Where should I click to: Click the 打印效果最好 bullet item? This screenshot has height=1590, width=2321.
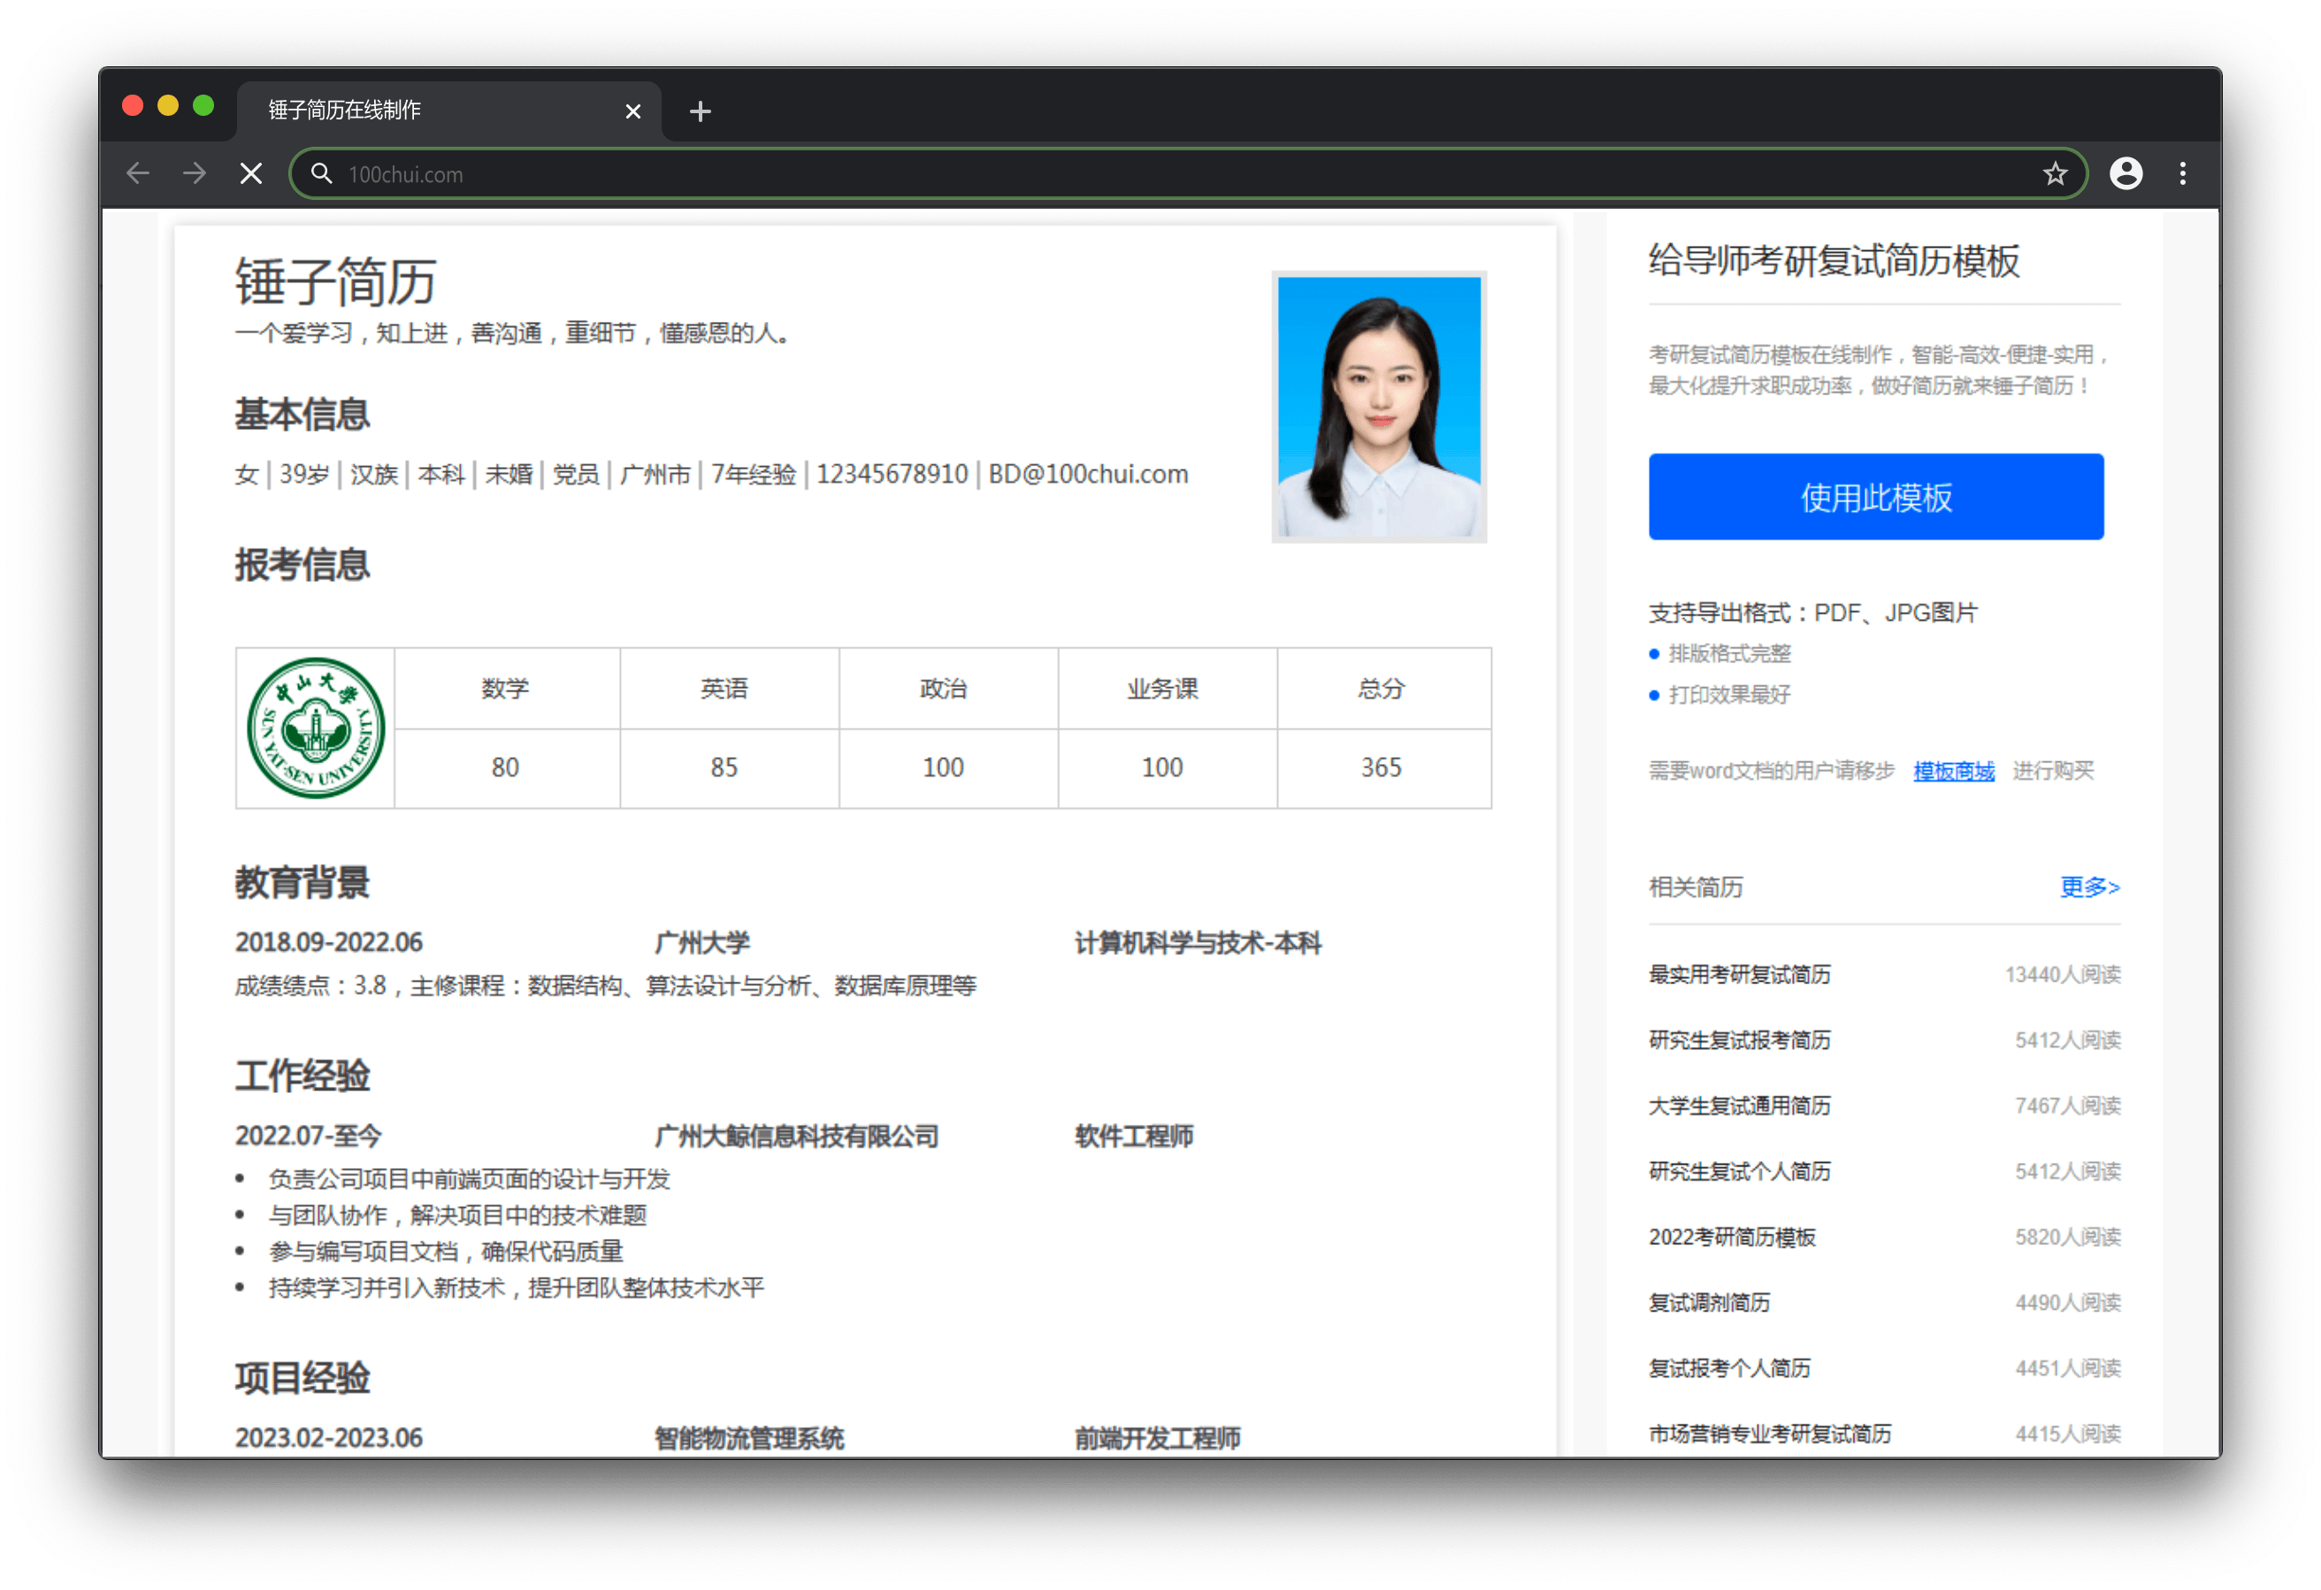[1728, 694]
